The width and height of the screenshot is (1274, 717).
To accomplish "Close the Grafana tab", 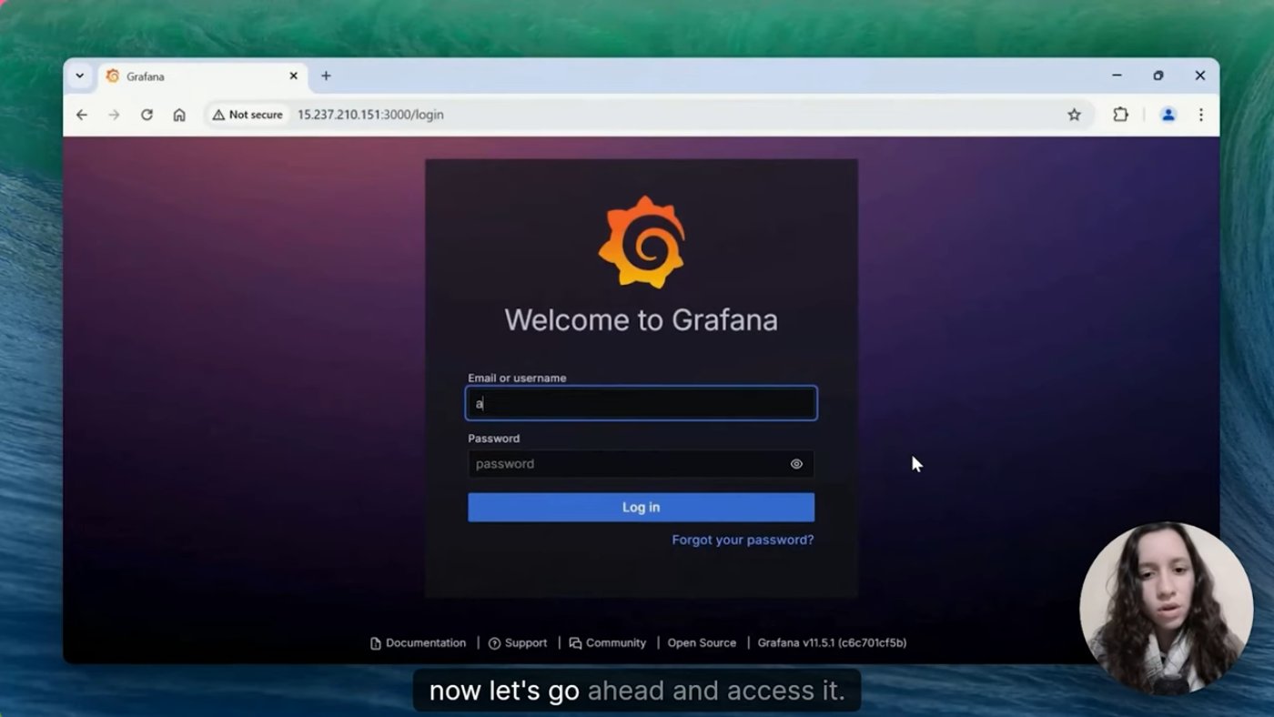I will (293, 76).
